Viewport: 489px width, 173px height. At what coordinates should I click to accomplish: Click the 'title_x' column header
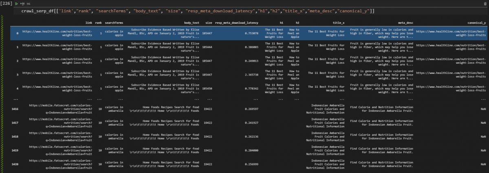[x=339, y=23]
